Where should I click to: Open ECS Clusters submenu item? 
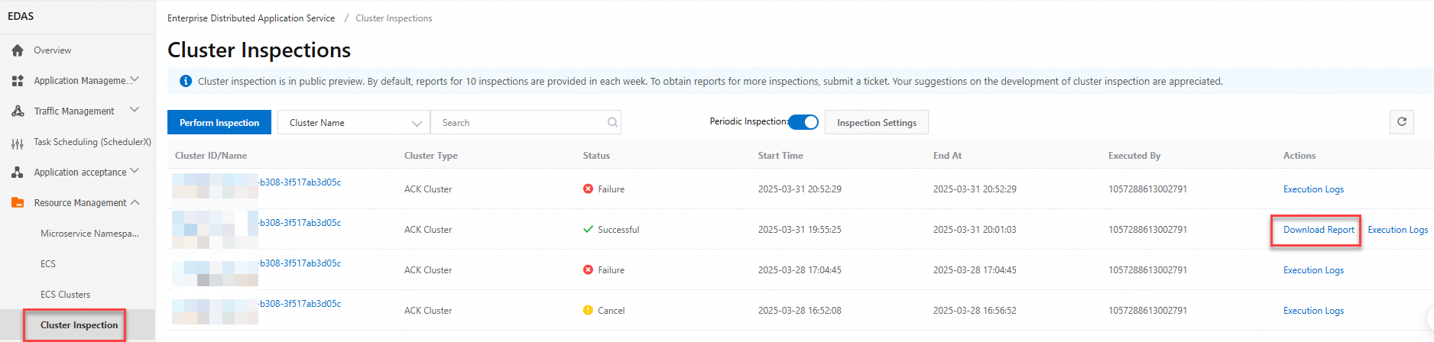(x=65, y=295)
